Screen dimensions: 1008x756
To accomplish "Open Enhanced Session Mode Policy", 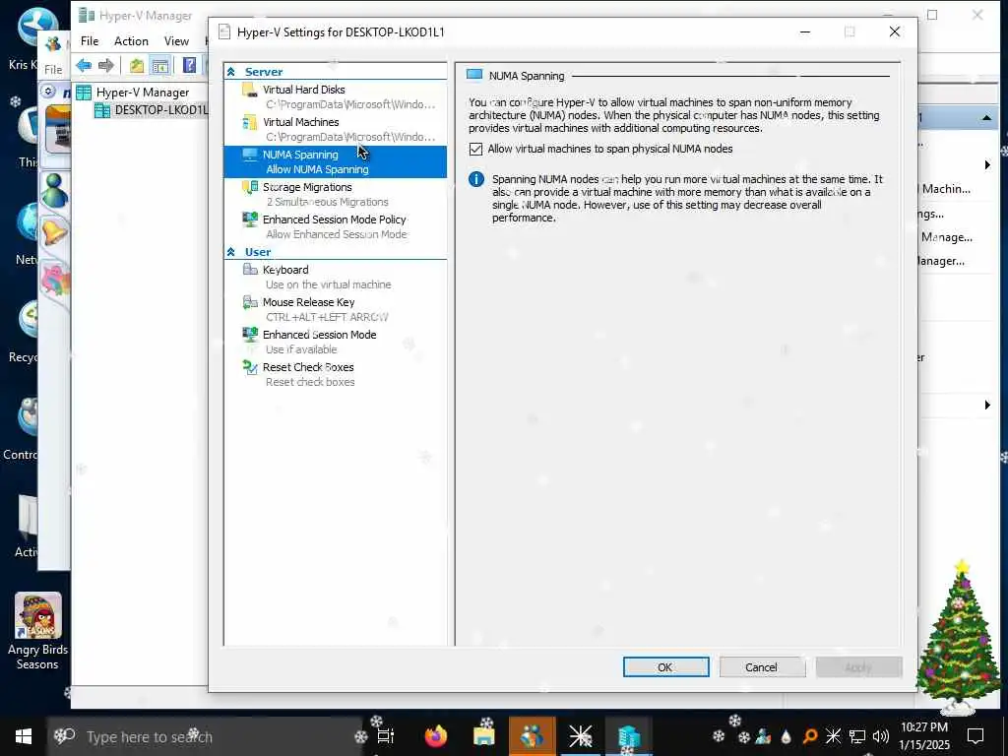I will point(335,226).
